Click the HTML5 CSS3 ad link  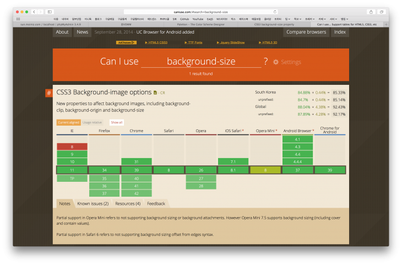pos(156,42)
